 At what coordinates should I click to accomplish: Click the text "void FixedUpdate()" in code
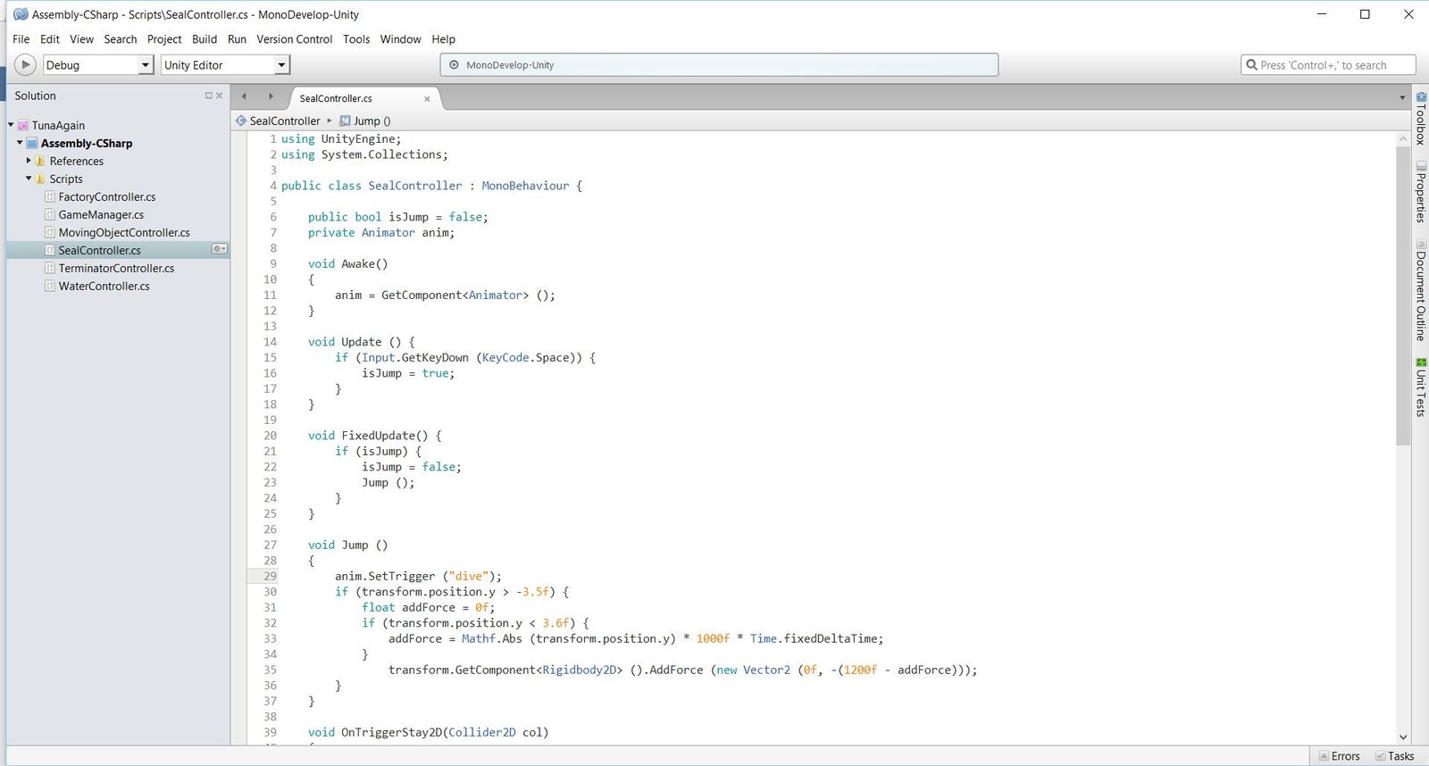(x=368, y=436)
